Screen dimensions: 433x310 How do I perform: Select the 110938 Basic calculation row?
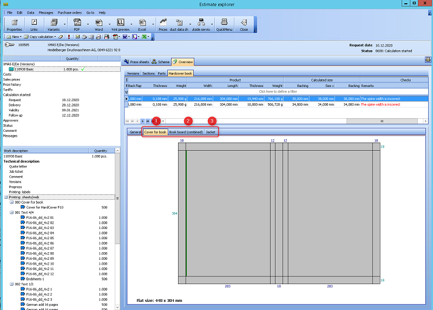pyautogui.click(x=61, y=69)
